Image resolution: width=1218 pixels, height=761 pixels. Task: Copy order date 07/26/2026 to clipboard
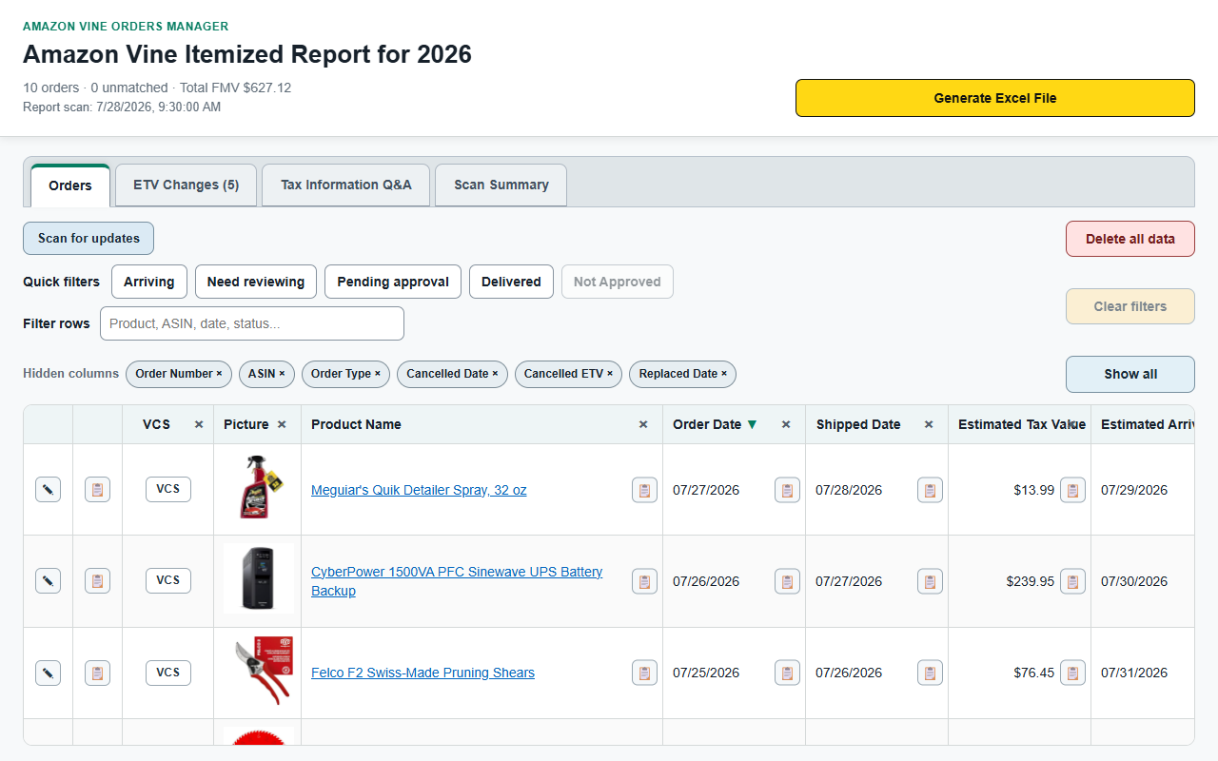[787, 581]
